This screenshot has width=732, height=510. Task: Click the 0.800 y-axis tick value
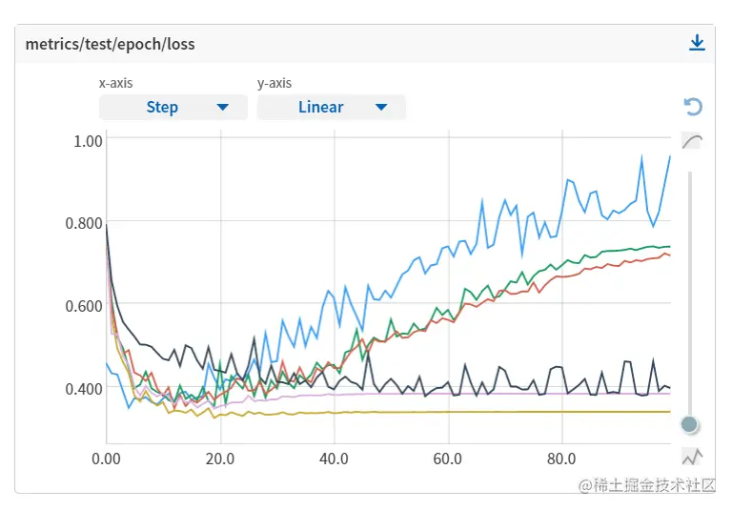click(84, 223)
